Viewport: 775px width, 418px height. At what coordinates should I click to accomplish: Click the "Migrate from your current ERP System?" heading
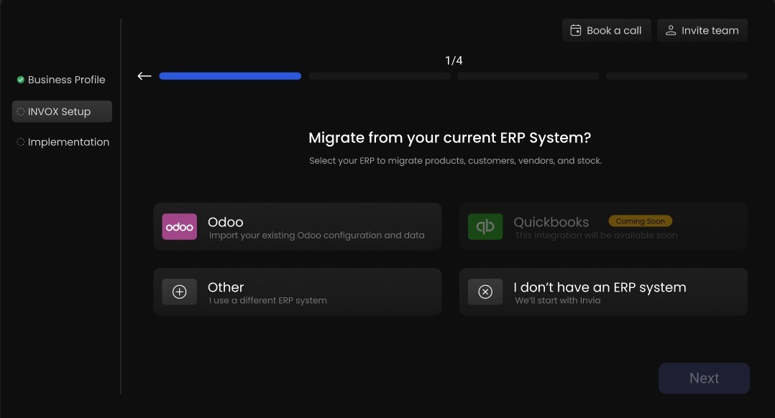(450, 138)
